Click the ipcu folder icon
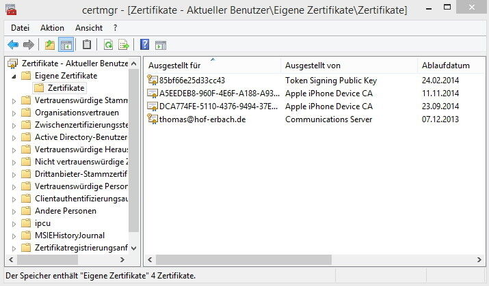 click(26, 223)
